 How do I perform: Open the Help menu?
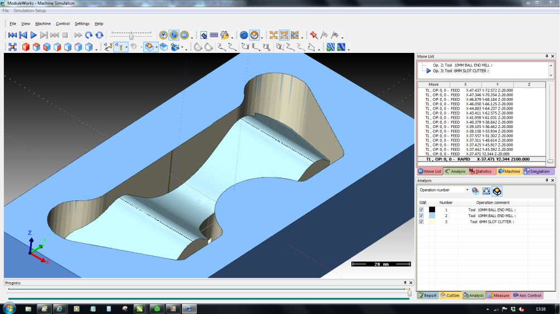click(x=99, y=23)
